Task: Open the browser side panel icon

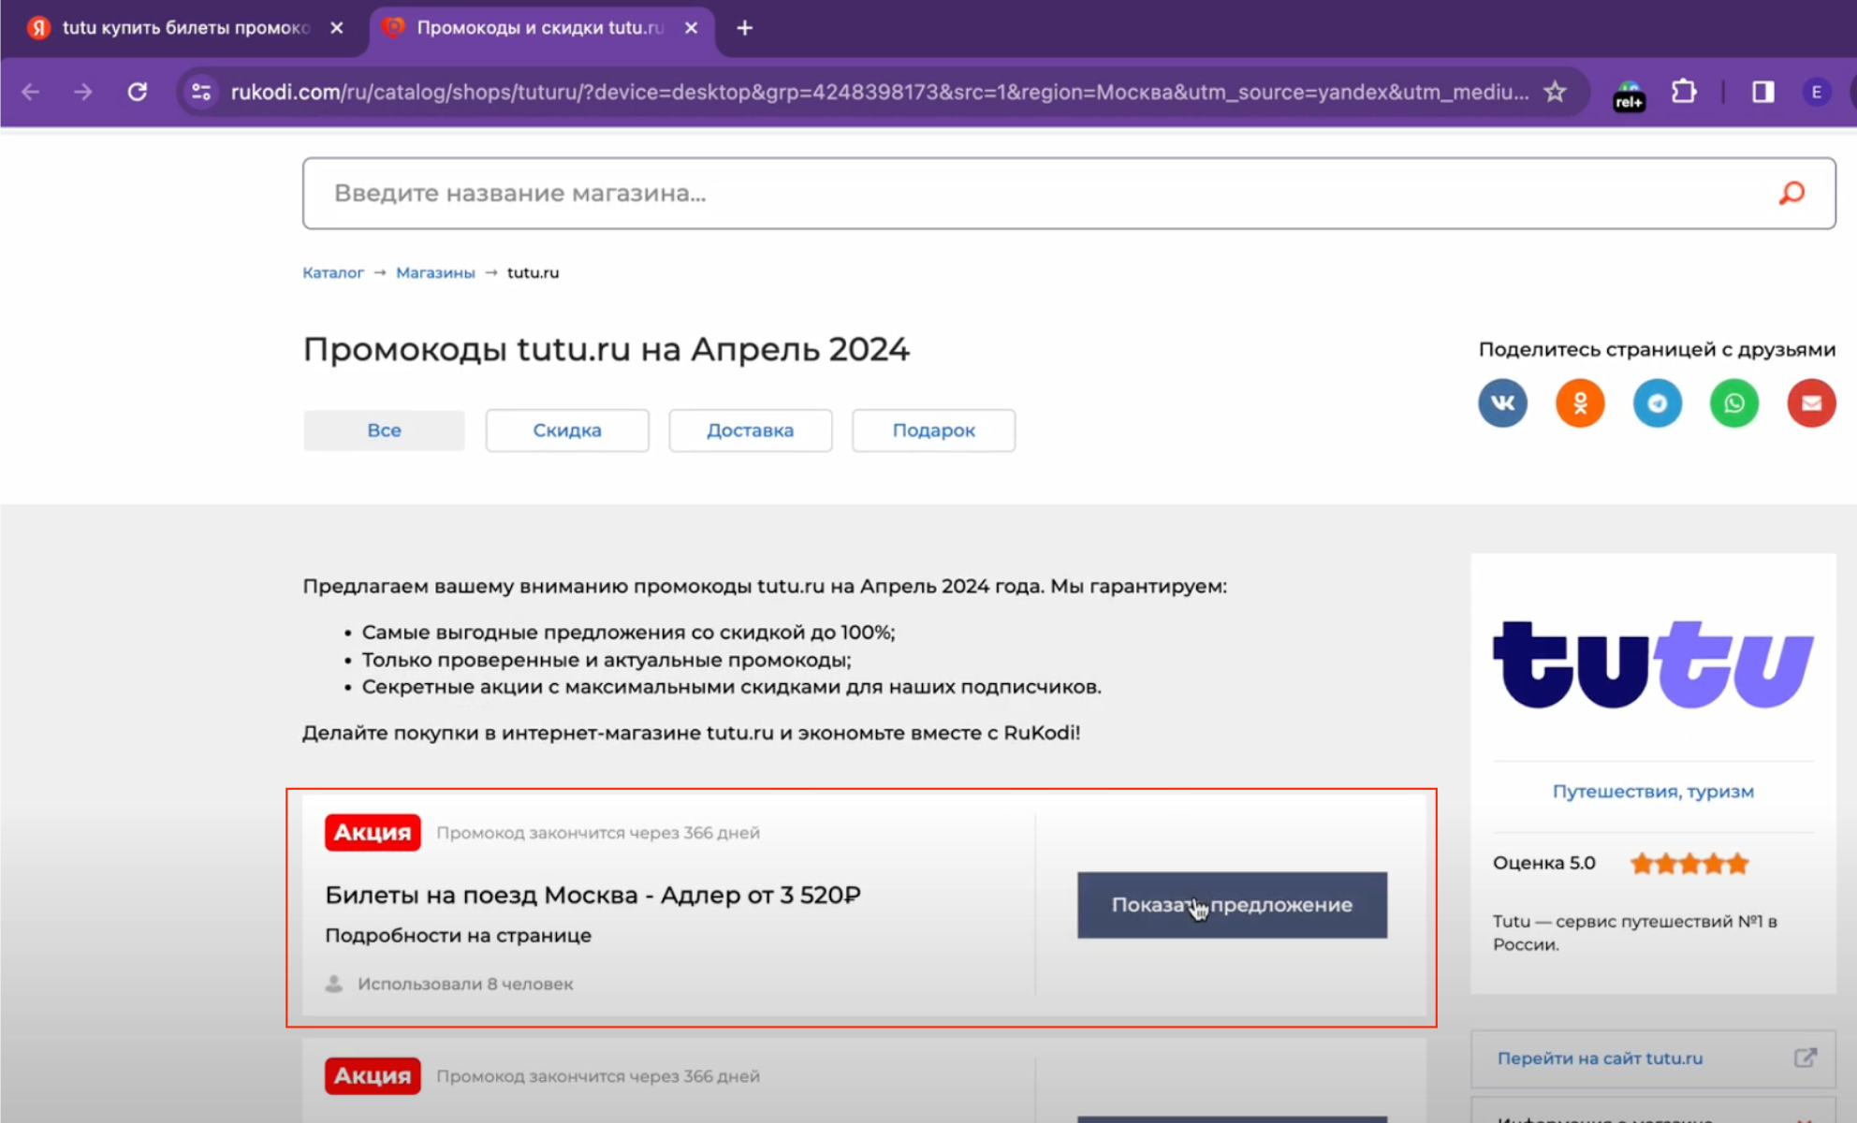Action: point(1761,92)
